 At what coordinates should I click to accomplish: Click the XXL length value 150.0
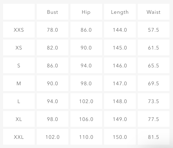point(120,137)
